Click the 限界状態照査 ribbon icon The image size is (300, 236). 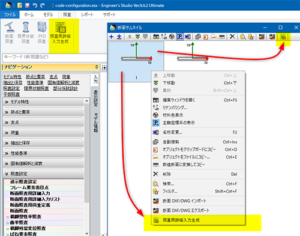(x=26, y=33)
